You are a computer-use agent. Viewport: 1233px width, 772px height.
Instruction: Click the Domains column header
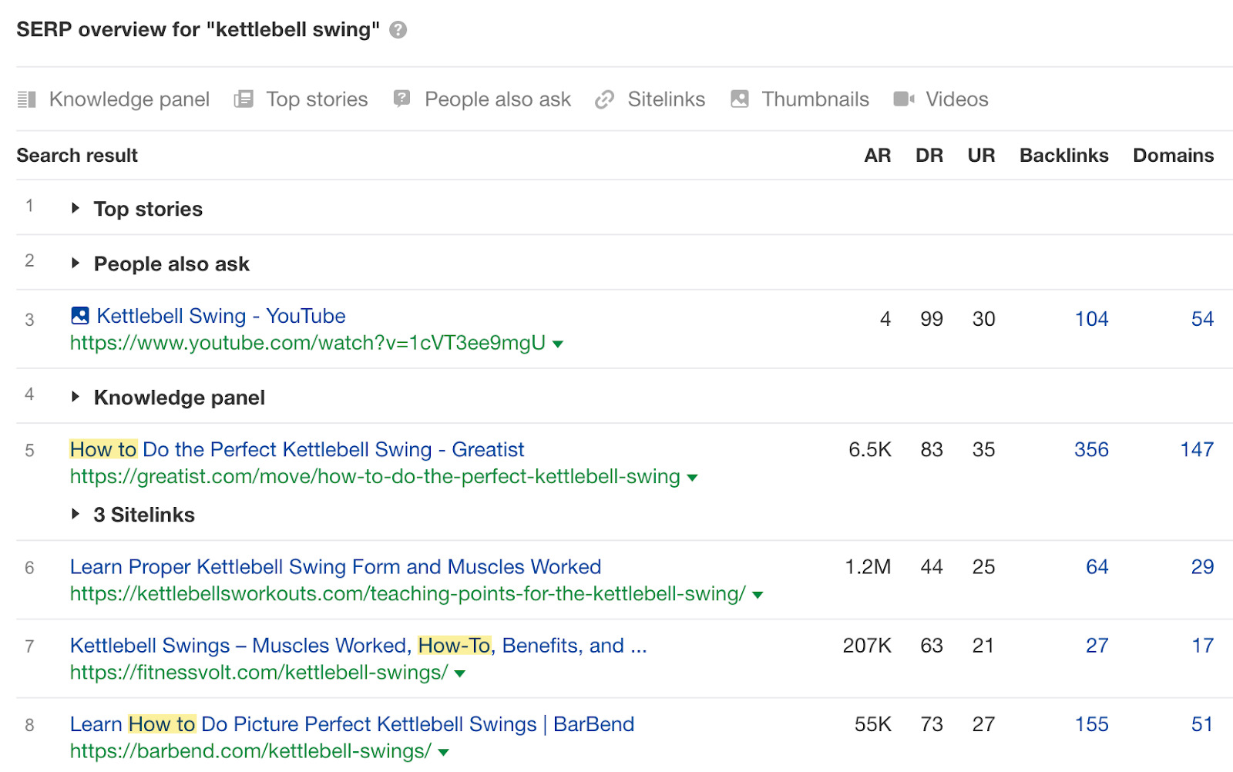(x=1173, y=156)
